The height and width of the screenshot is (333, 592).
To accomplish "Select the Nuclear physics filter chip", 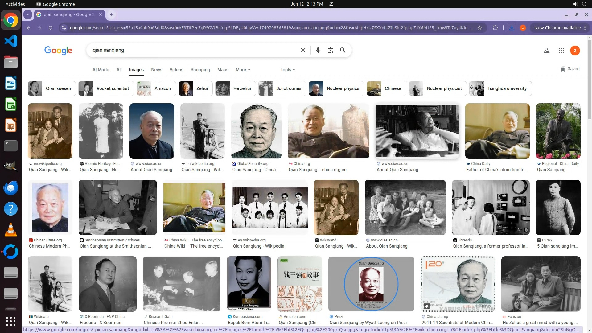I will tap(336, 88).
